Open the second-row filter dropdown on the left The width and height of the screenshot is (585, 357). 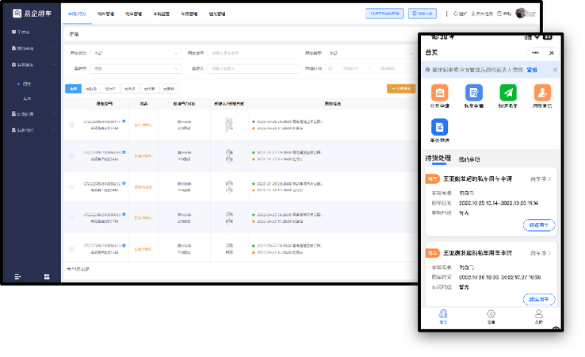click(136, 69)
